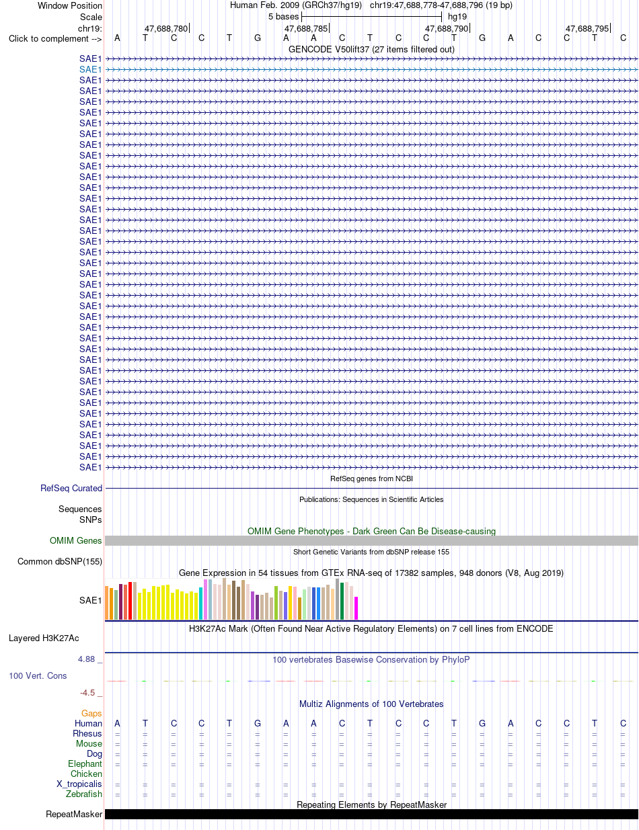Image resolution: width=639 pixels, height=830 pixels.
Task: Select the Mouse alignment row label
Action: point(89,744)
